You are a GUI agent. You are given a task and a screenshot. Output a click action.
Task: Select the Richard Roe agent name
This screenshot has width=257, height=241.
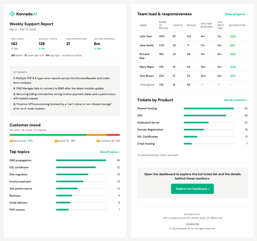[144, 56]
